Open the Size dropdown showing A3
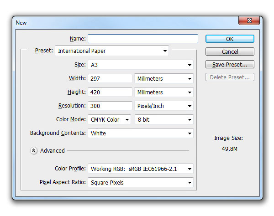 [141, 65]
